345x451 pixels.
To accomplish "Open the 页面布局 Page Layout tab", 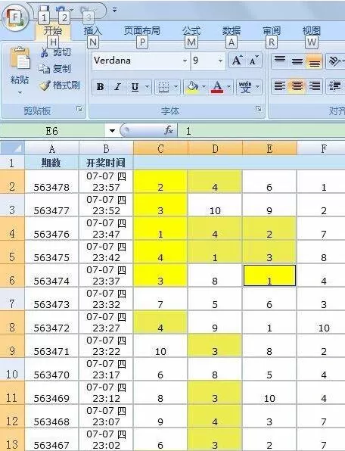I will click(x=142, y=30).
